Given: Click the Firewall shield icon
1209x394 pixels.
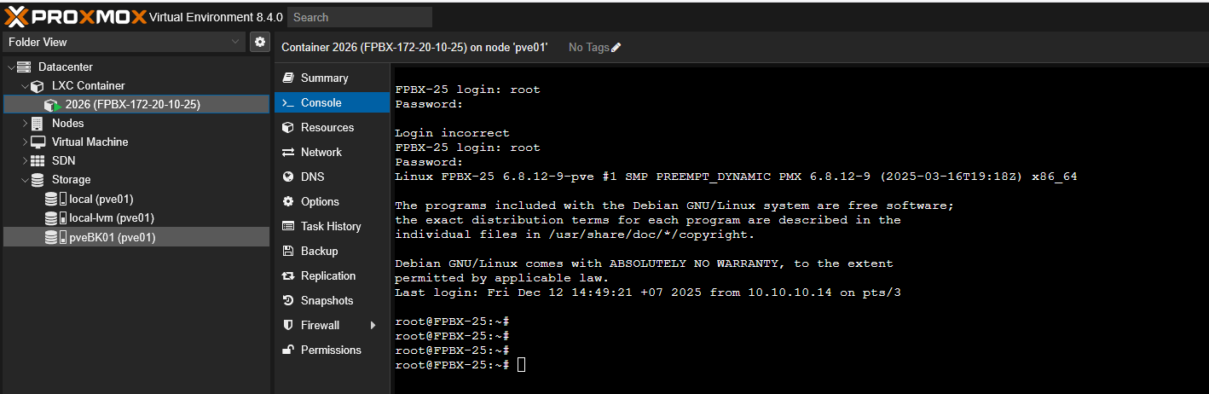Looking at the screenshot, I should [x=287, y=325].
